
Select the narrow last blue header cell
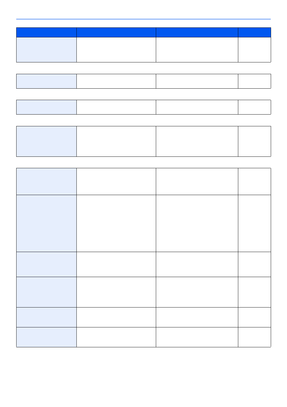coord(255,32)
